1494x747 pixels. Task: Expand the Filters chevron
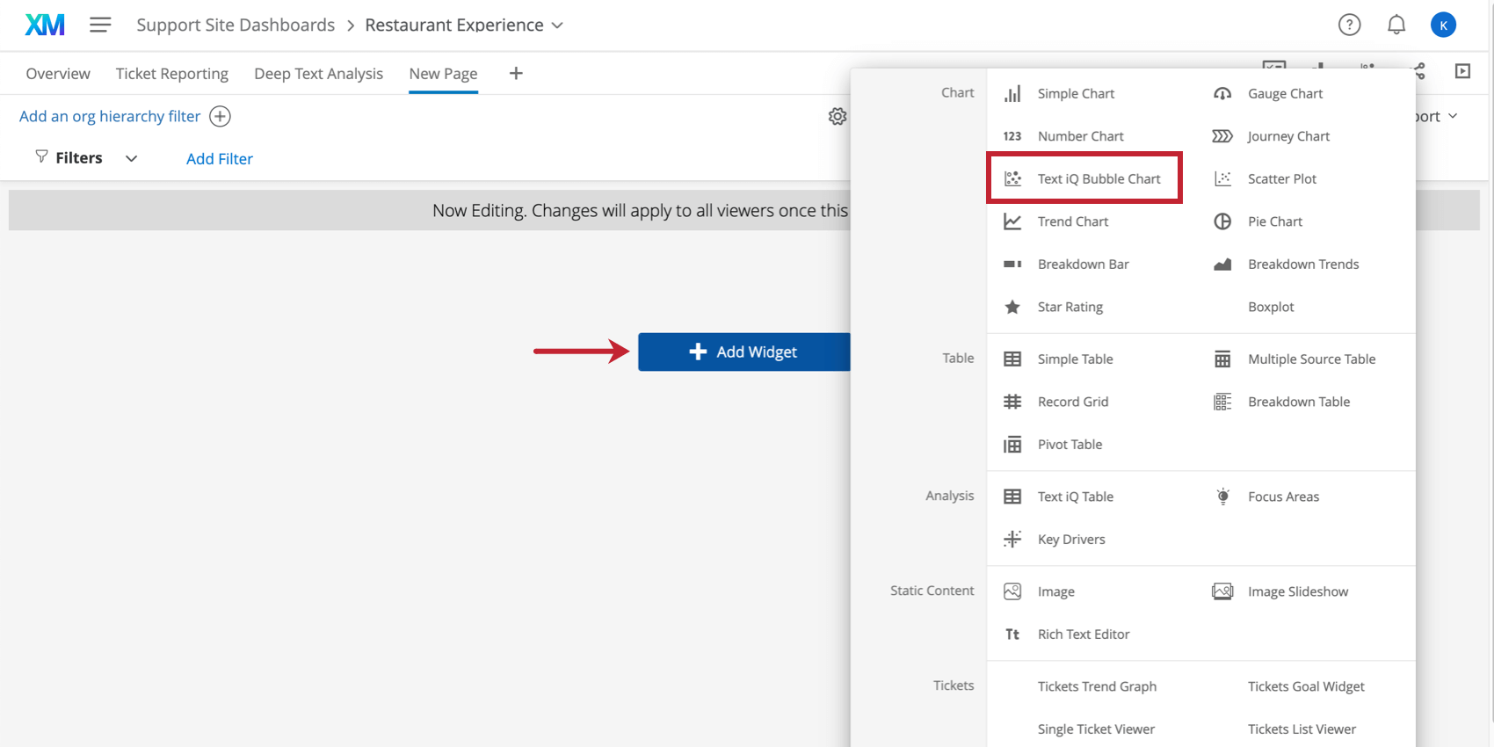(x=131, y=158)
